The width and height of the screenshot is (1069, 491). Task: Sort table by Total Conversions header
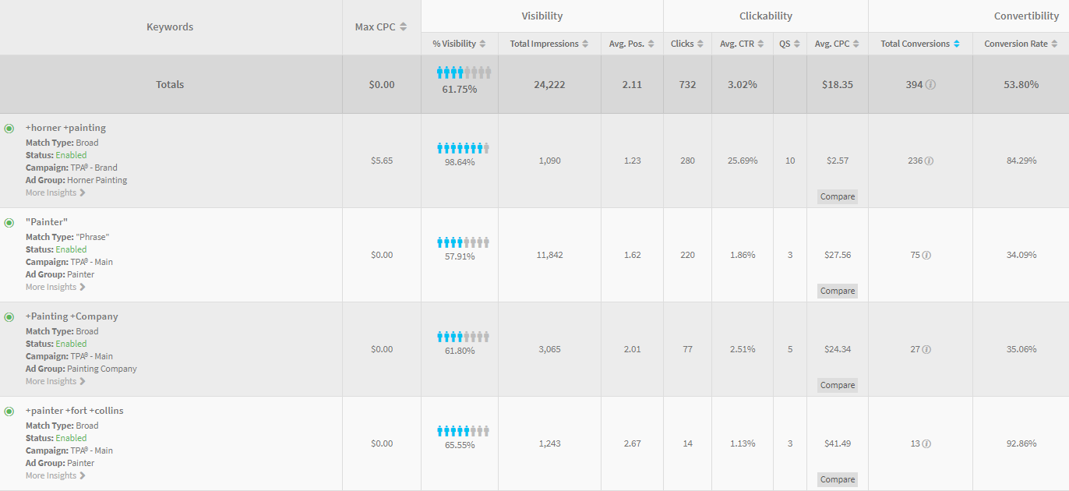pyautogui.click(x=920, y=44)
